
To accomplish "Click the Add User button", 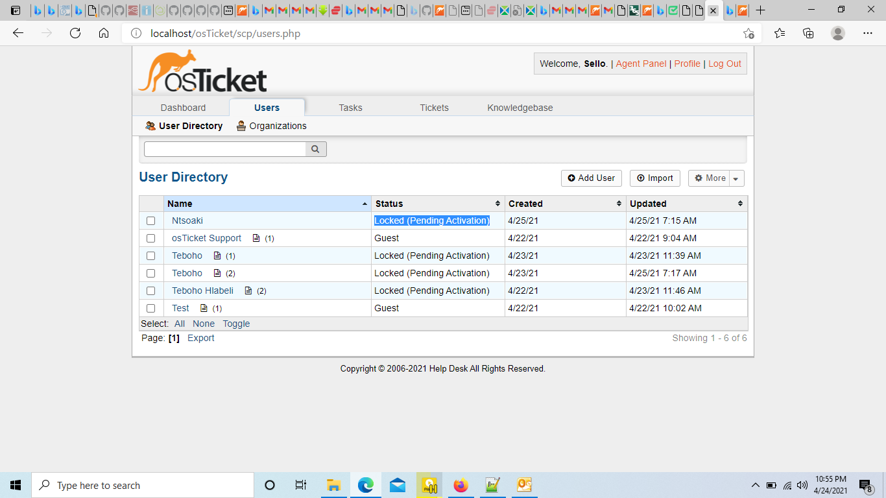I will click(x=592, y=178).
